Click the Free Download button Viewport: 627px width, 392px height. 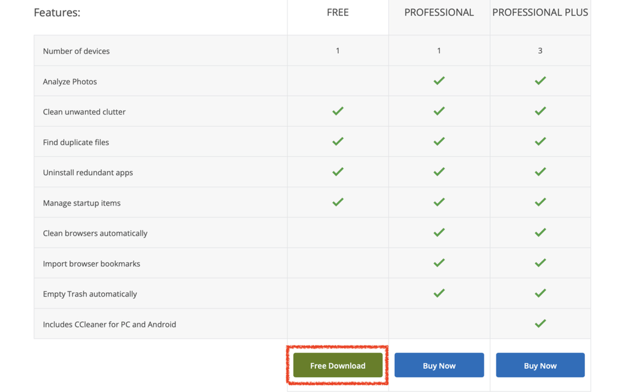coord(337,366)
